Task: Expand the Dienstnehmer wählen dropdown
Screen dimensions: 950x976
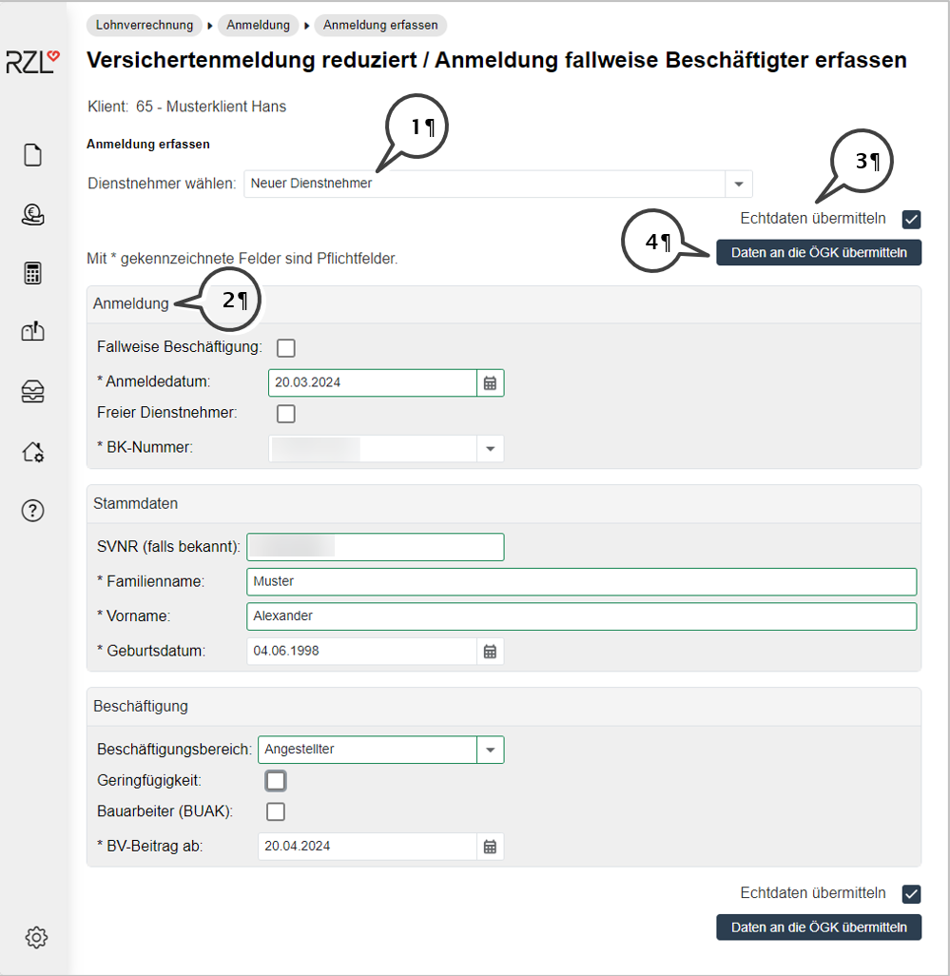Action: pos(738,184)
